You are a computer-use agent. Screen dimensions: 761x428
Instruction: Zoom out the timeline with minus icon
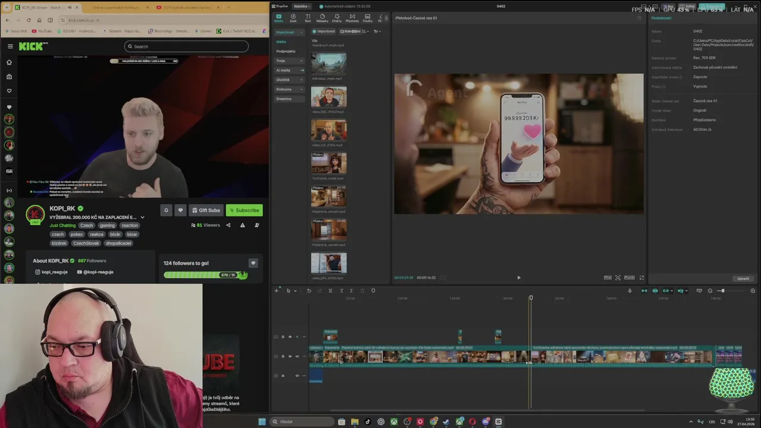(x=710, y=291)
